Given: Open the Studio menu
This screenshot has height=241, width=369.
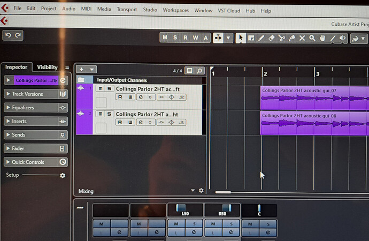Looking at the screenshot, I should coord(150,10).
